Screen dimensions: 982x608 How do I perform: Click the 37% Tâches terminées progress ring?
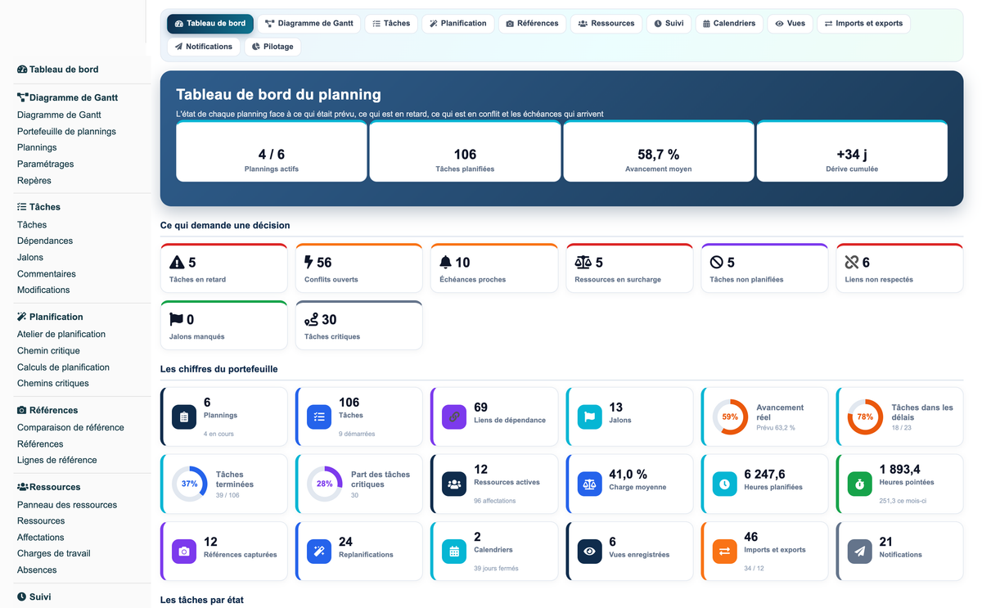point(190,484)
